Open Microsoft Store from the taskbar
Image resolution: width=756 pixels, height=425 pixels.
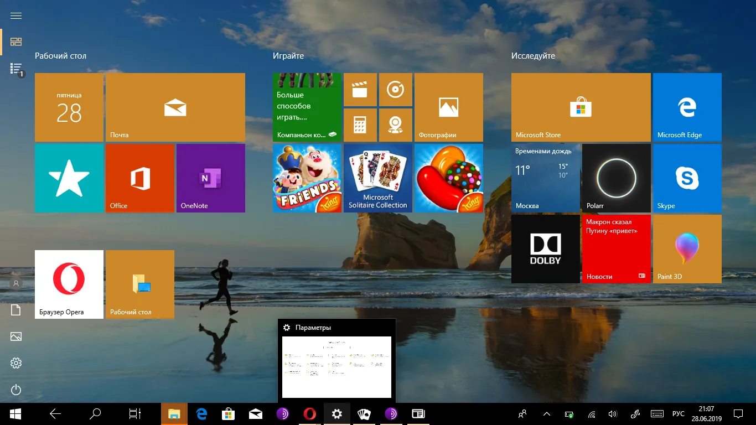click(x=229, y=414)
